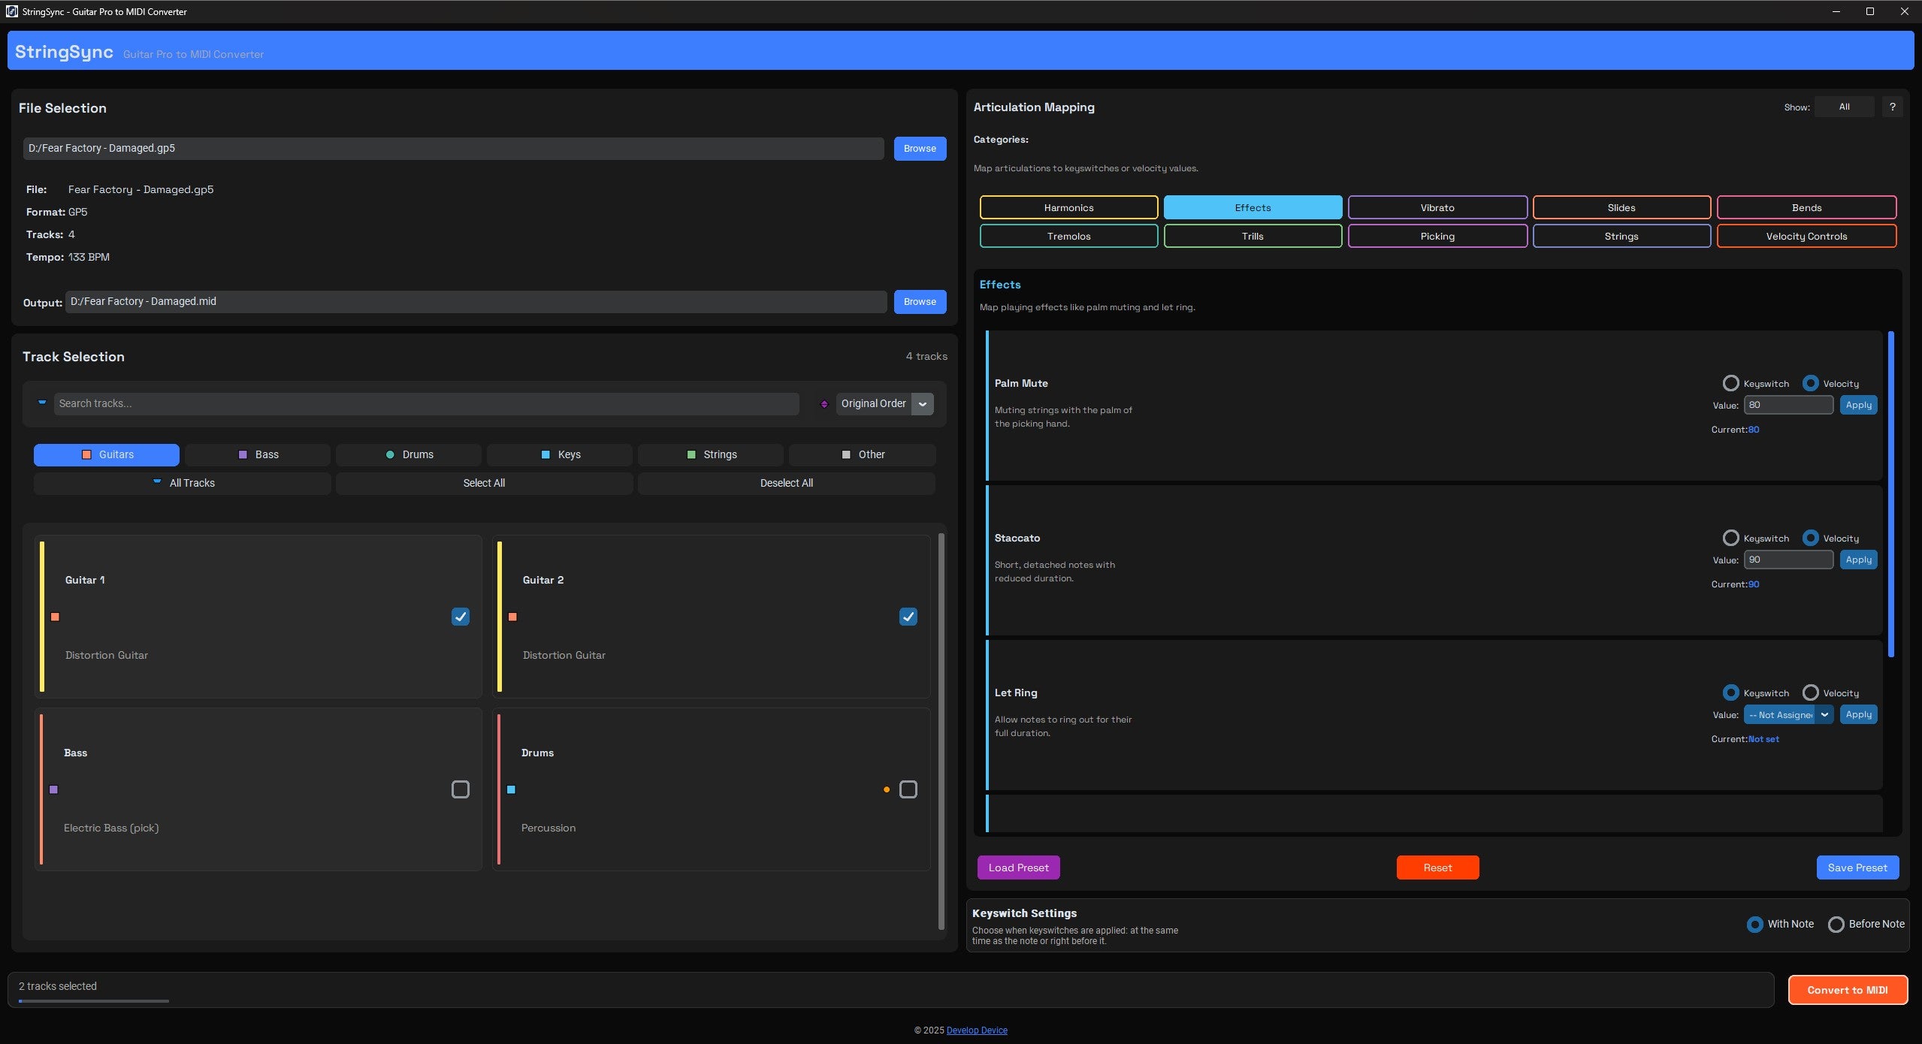The height and width of the screenshot is (1044, 1922).
Task: Expand the All Tracks filter dropdown
Action: coord(156,483)
